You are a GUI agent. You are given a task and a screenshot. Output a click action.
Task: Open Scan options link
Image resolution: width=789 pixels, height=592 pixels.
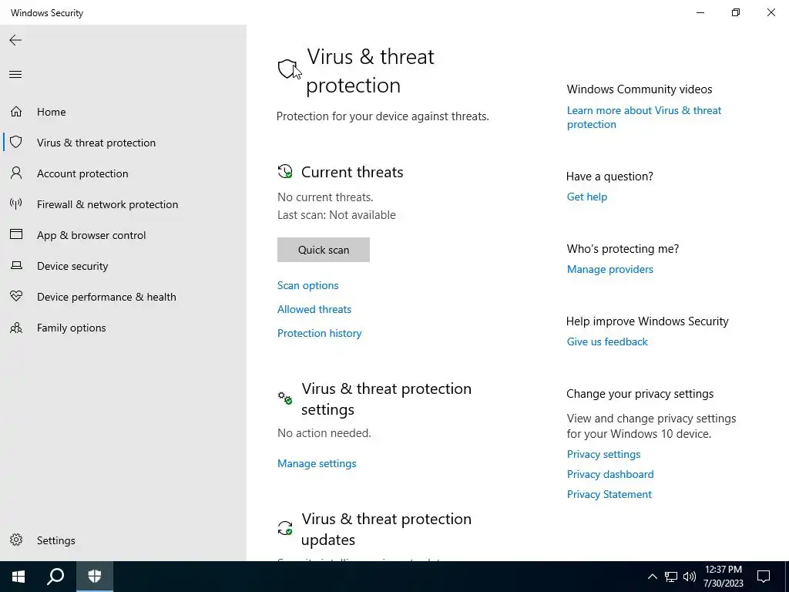point(308,285)
